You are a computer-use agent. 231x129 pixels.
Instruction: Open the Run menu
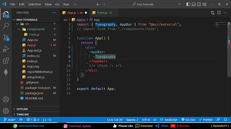click(66, 4)
